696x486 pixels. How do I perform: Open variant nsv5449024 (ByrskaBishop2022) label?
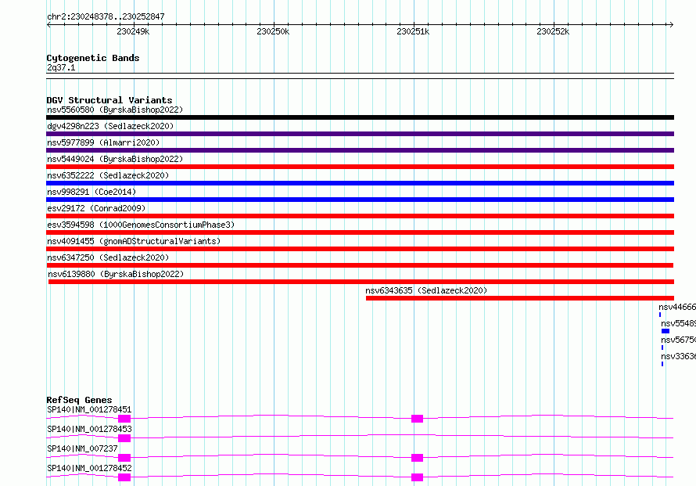[115, 159]
